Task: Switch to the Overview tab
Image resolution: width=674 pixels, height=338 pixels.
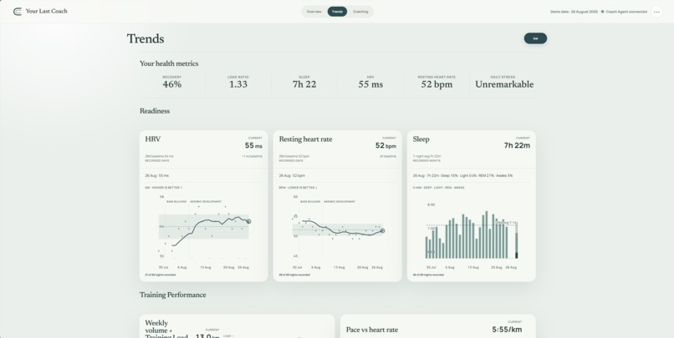Action: point(314,12)
